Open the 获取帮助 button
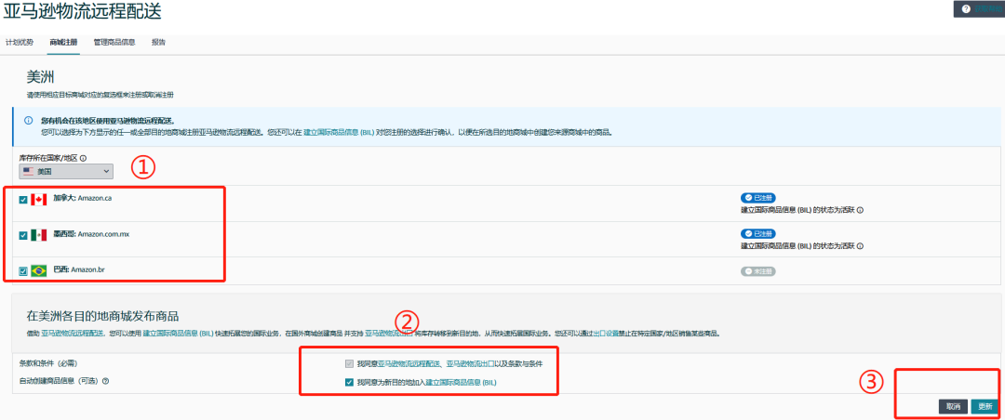1005x420 pixels. [x=979, y=9]
